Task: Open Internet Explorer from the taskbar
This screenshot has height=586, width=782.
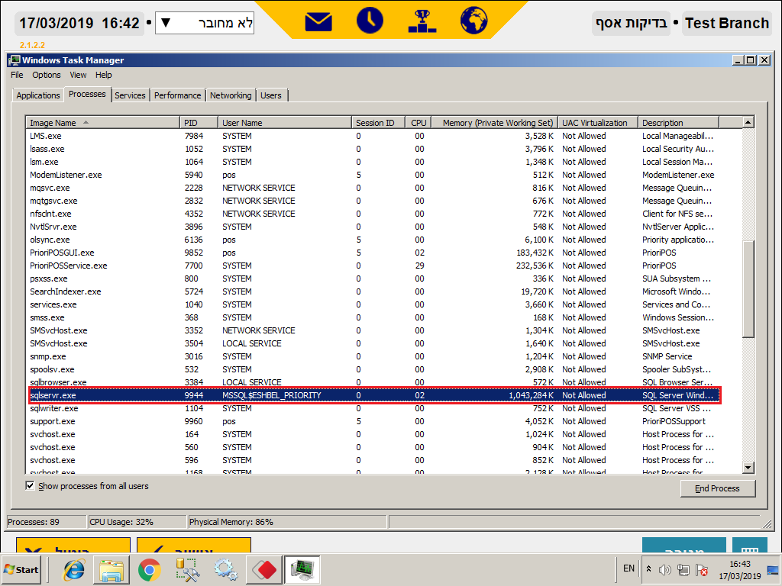Action: tap(74, 569)
